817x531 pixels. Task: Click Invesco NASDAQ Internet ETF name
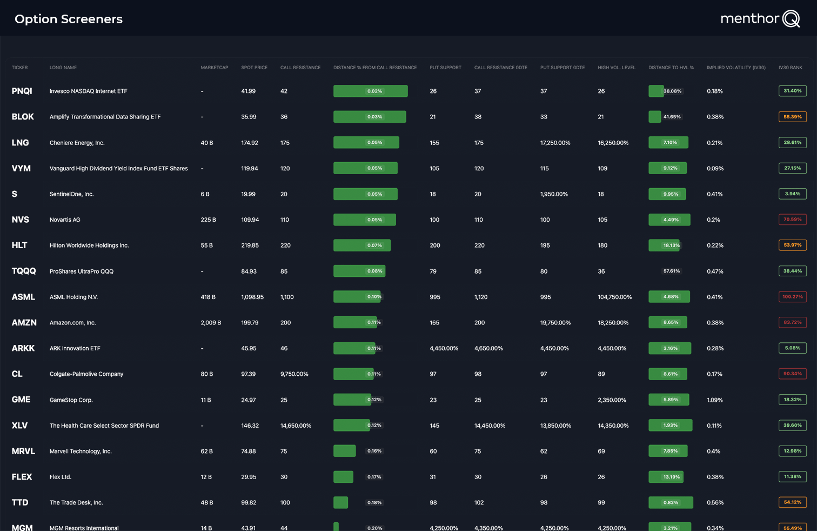point(89,91)
